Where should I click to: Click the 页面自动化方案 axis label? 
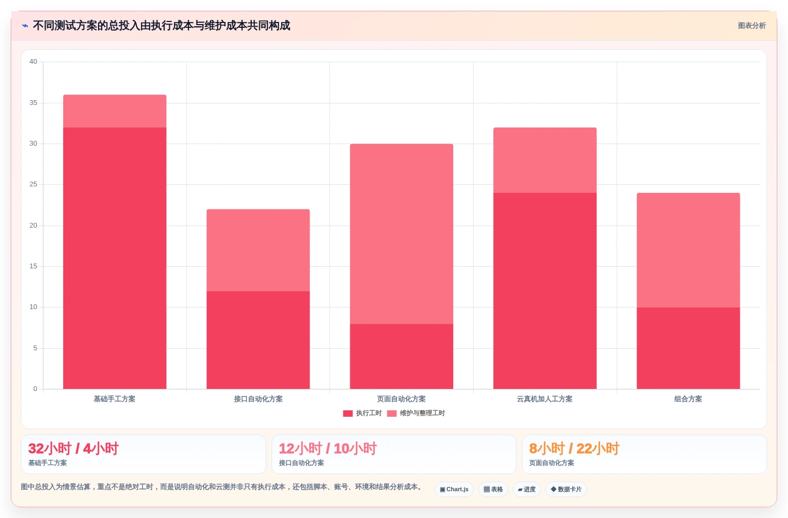coord(402,399)
